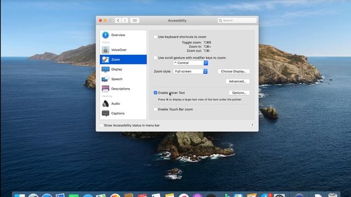Enable Touch Bar zoom checkbox
Screen dimensions: 351x197
155,109
